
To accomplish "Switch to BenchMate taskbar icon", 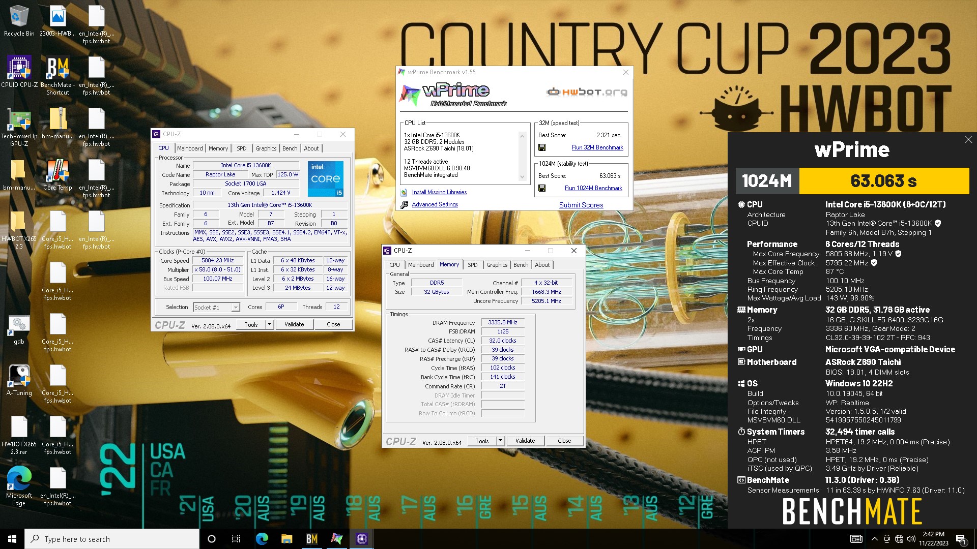I will 311,539.
